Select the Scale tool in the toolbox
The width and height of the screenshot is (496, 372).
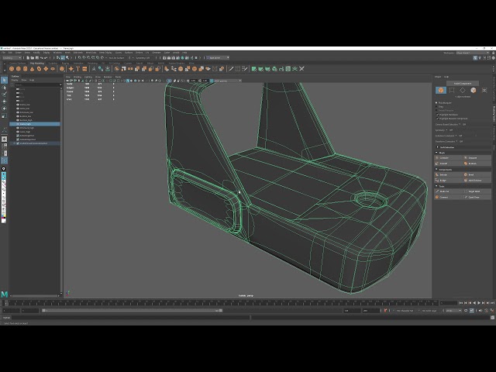pos(4,115)
